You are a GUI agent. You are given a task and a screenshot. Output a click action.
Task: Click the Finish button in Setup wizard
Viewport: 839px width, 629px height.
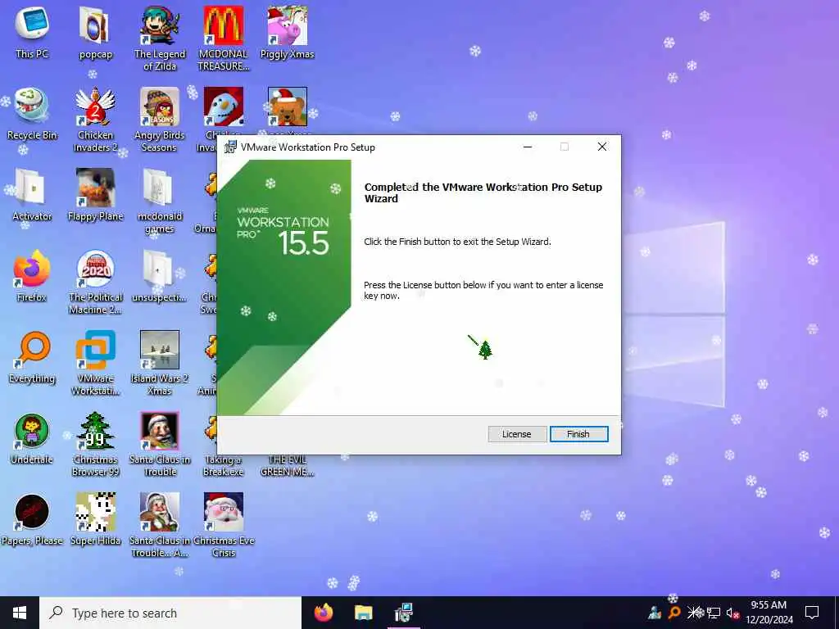coord(578,434)
